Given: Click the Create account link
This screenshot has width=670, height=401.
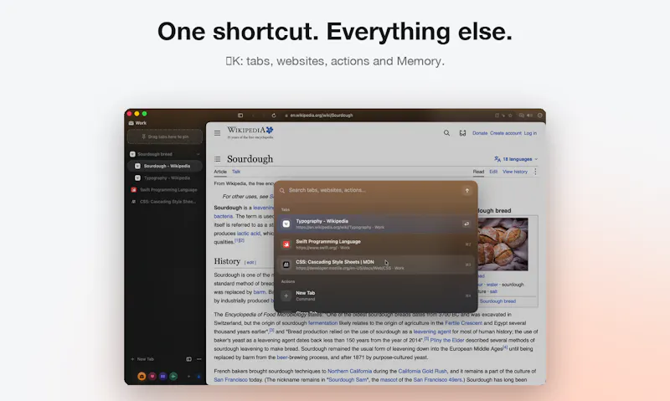Looking at the screenshot, I should pyautogui.click(x=506, y=133).
